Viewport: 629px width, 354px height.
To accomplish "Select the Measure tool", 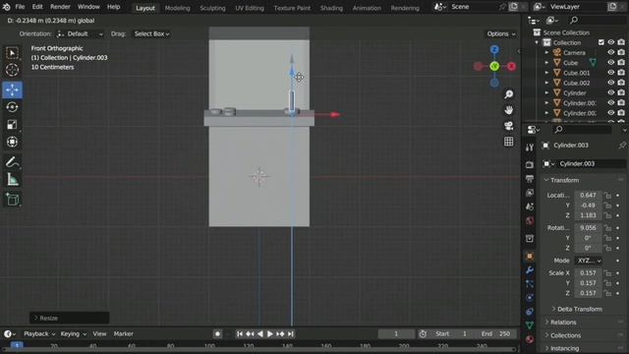I will (12, 179).
